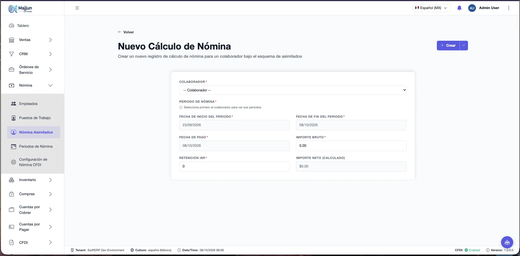This screenshot has height=256, width=520.
Task: Open notifications bell
Action: tap(459, 8)
